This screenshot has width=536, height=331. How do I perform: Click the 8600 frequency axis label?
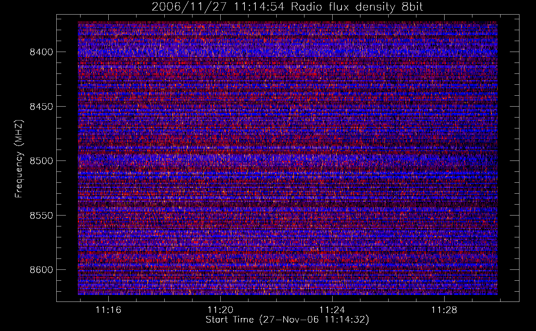pyautogui.click(x=41, y=270)
